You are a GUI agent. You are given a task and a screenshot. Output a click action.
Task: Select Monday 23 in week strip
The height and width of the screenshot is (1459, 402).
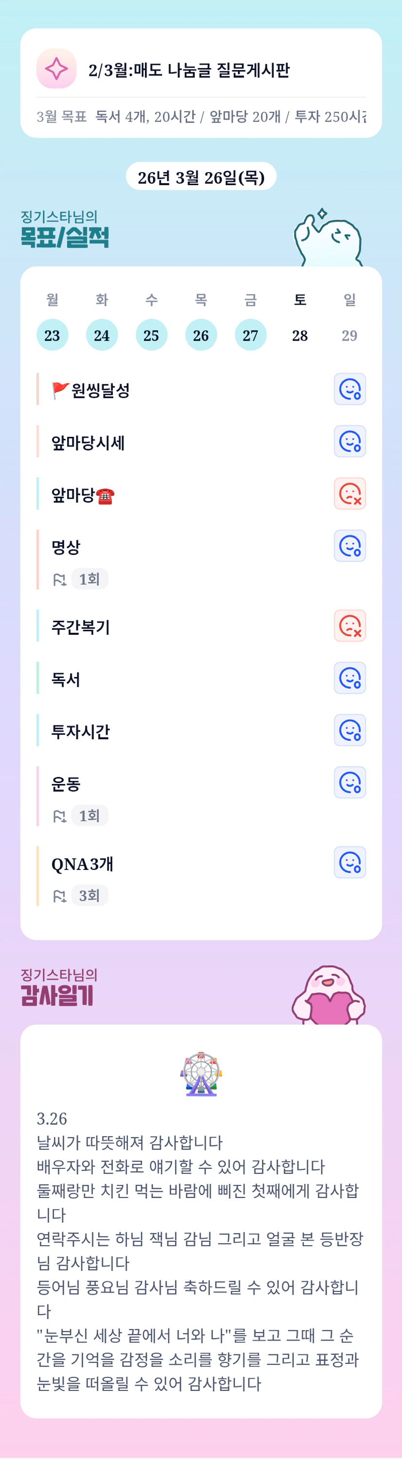click(52, 335)
